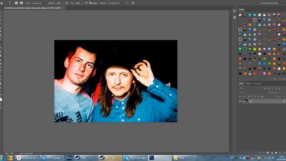The width and height of the screenshot is (286, 161).
Task: Lock transparent pixels icon in the Layers panel
Action: [249, 97]
